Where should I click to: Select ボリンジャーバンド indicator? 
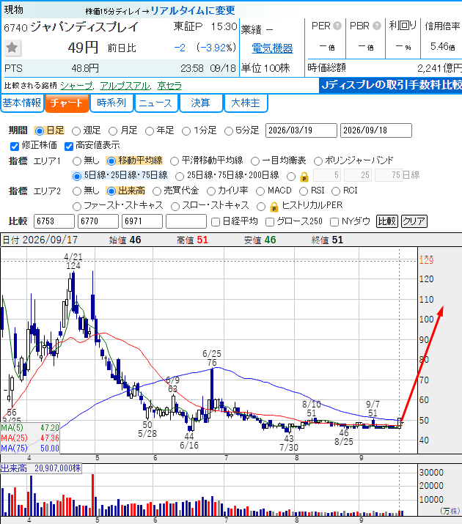point(318,161)
